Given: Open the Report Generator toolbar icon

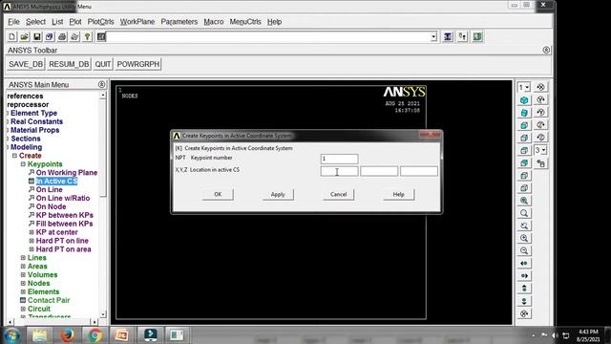Looking at the screenshot, I should [x=74, y=36].
